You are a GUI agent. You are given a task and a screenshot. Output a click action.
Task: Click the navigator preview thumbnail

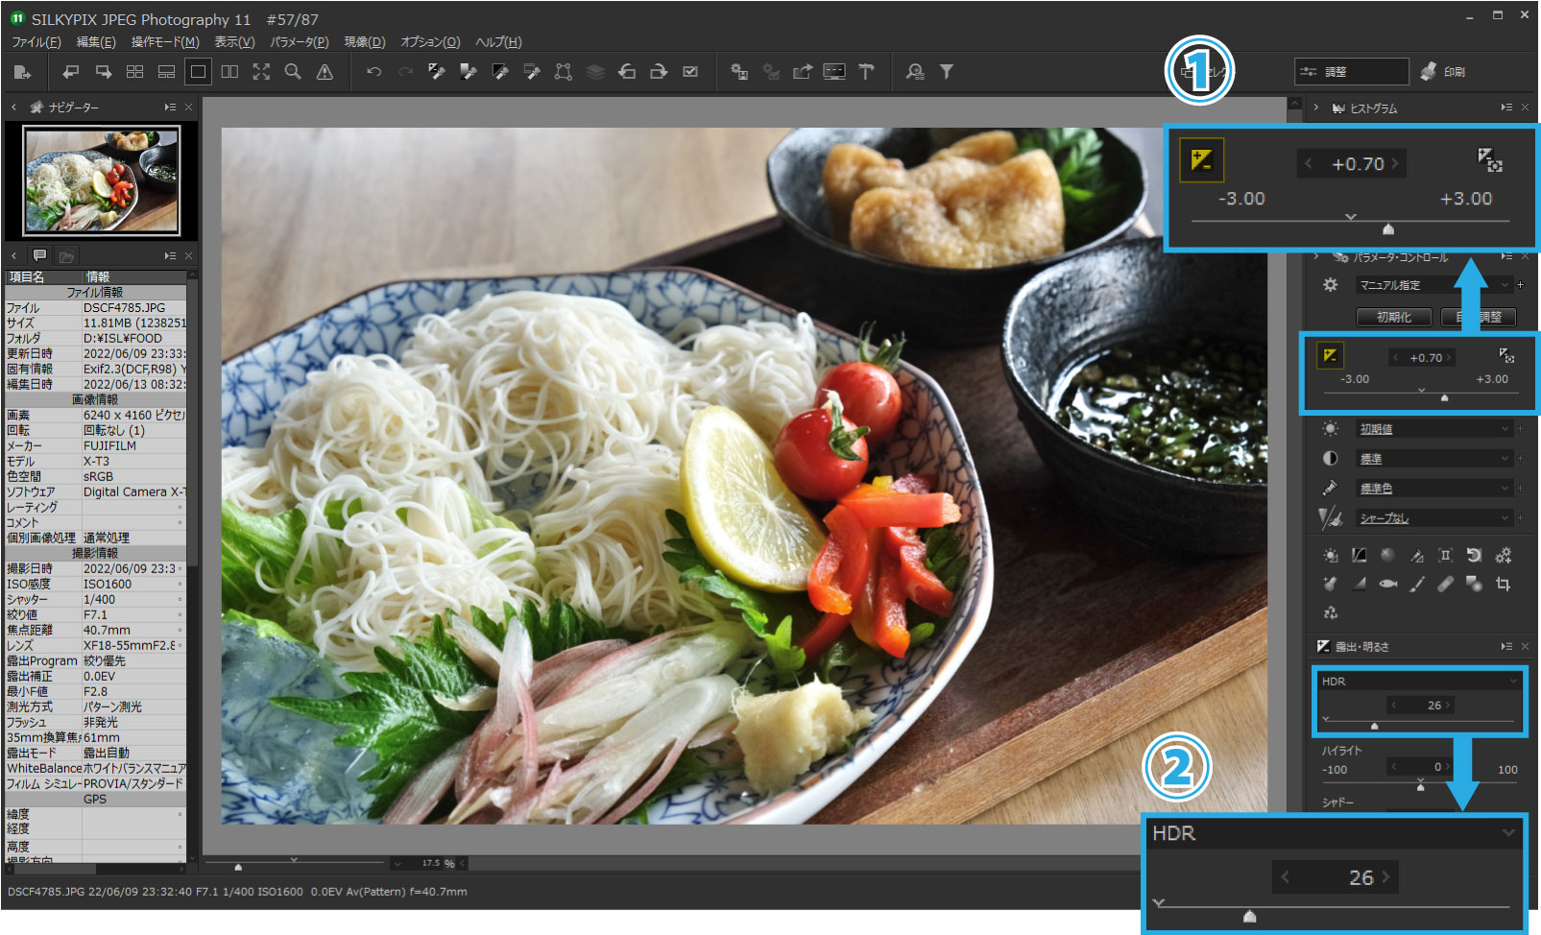(101, 180)
